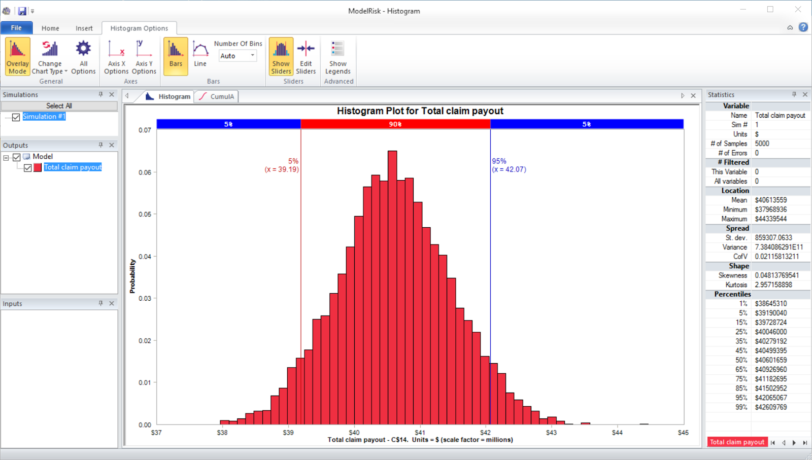Uncheck Simulation #1 in Simulations panel

[16, 117]
